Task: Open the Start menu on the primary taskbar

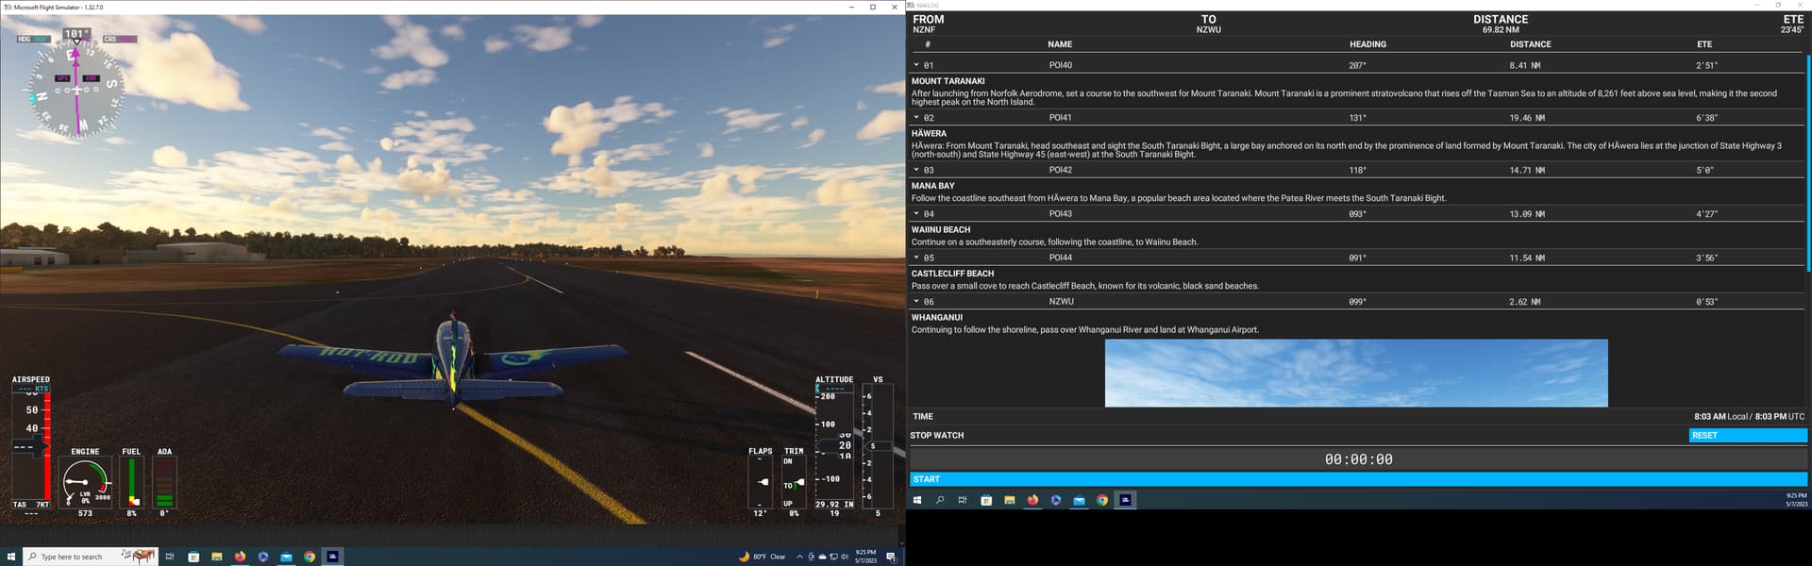Action: click(x=11, y=557)
